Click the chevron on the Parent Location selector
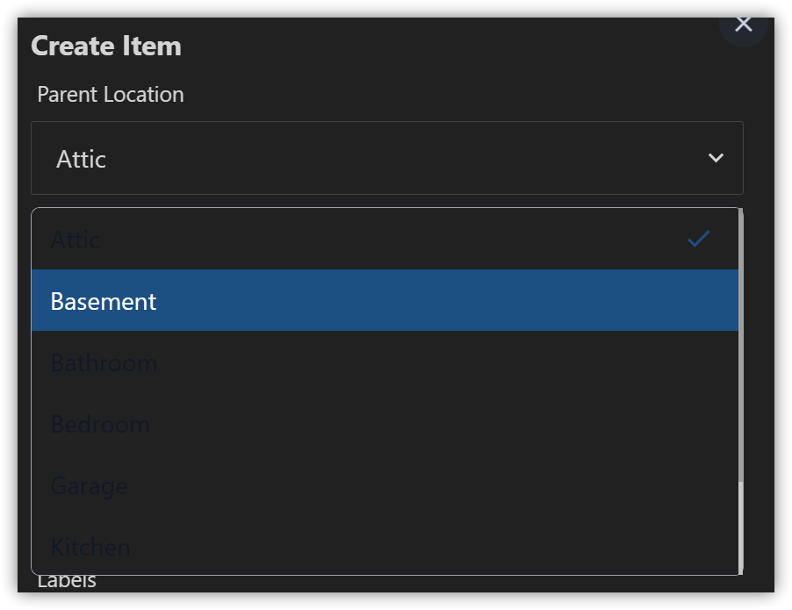792x610 pixels. click(716, 158)
